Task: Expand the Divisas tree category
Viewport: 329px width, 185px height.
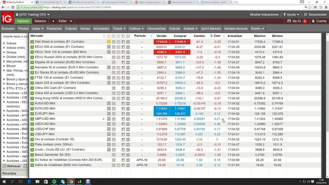Action: [x=4, y=52]
